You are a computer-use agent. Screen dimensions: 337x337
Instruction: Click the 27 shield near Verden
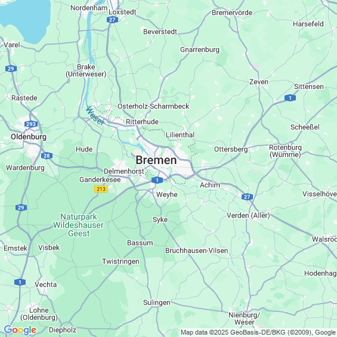tap(247, 197)
